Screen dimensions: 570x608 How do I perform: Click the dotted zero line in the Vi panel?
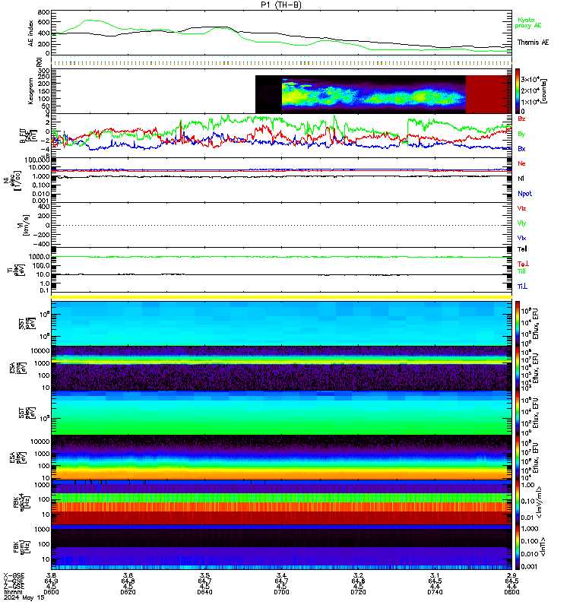[x=281, y=225]
